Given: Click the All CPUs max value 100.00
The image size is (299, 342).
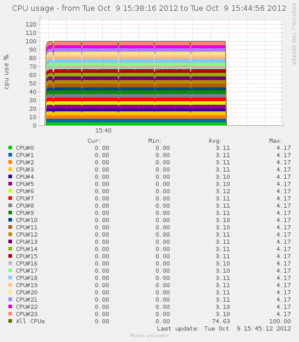Looking at the screenshot, I should point(280,322).
